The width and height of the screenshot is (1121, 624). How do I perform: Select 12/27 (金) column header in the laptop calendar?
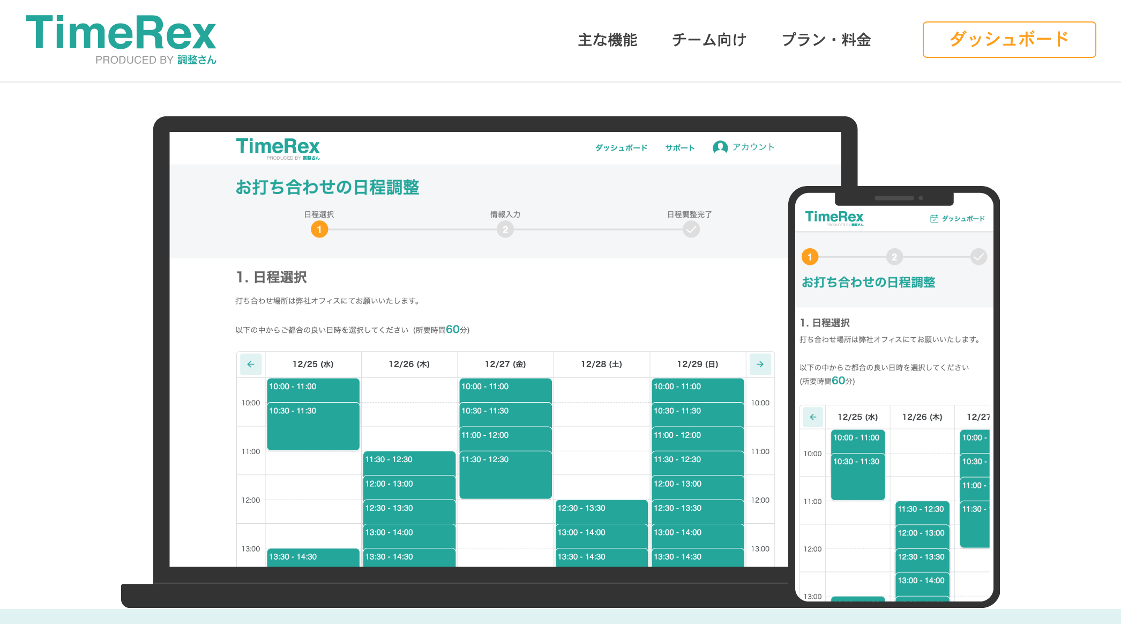[505, 364]
